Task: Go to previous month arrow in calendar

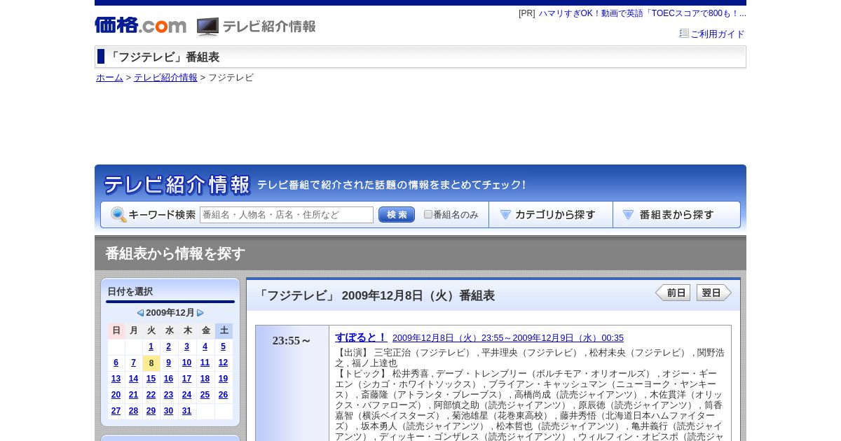Action: pyautogui.click(x=140, y=313)
